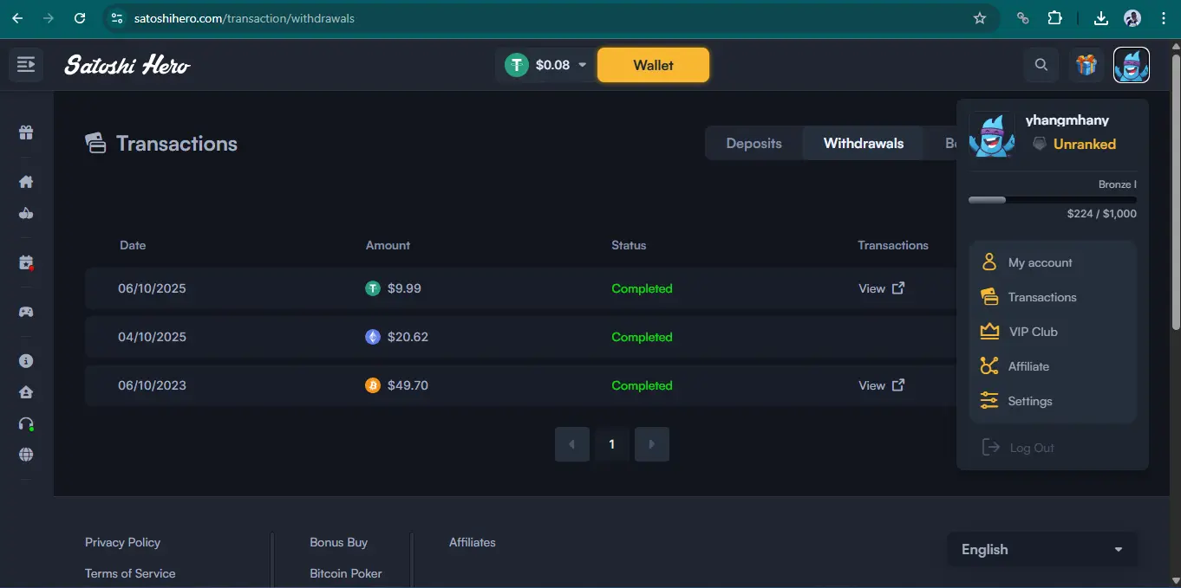Image resolution: width=1181 pixels, height=588 pixels.
Task: Open the English language dropdown
Action: point(1041,549)
